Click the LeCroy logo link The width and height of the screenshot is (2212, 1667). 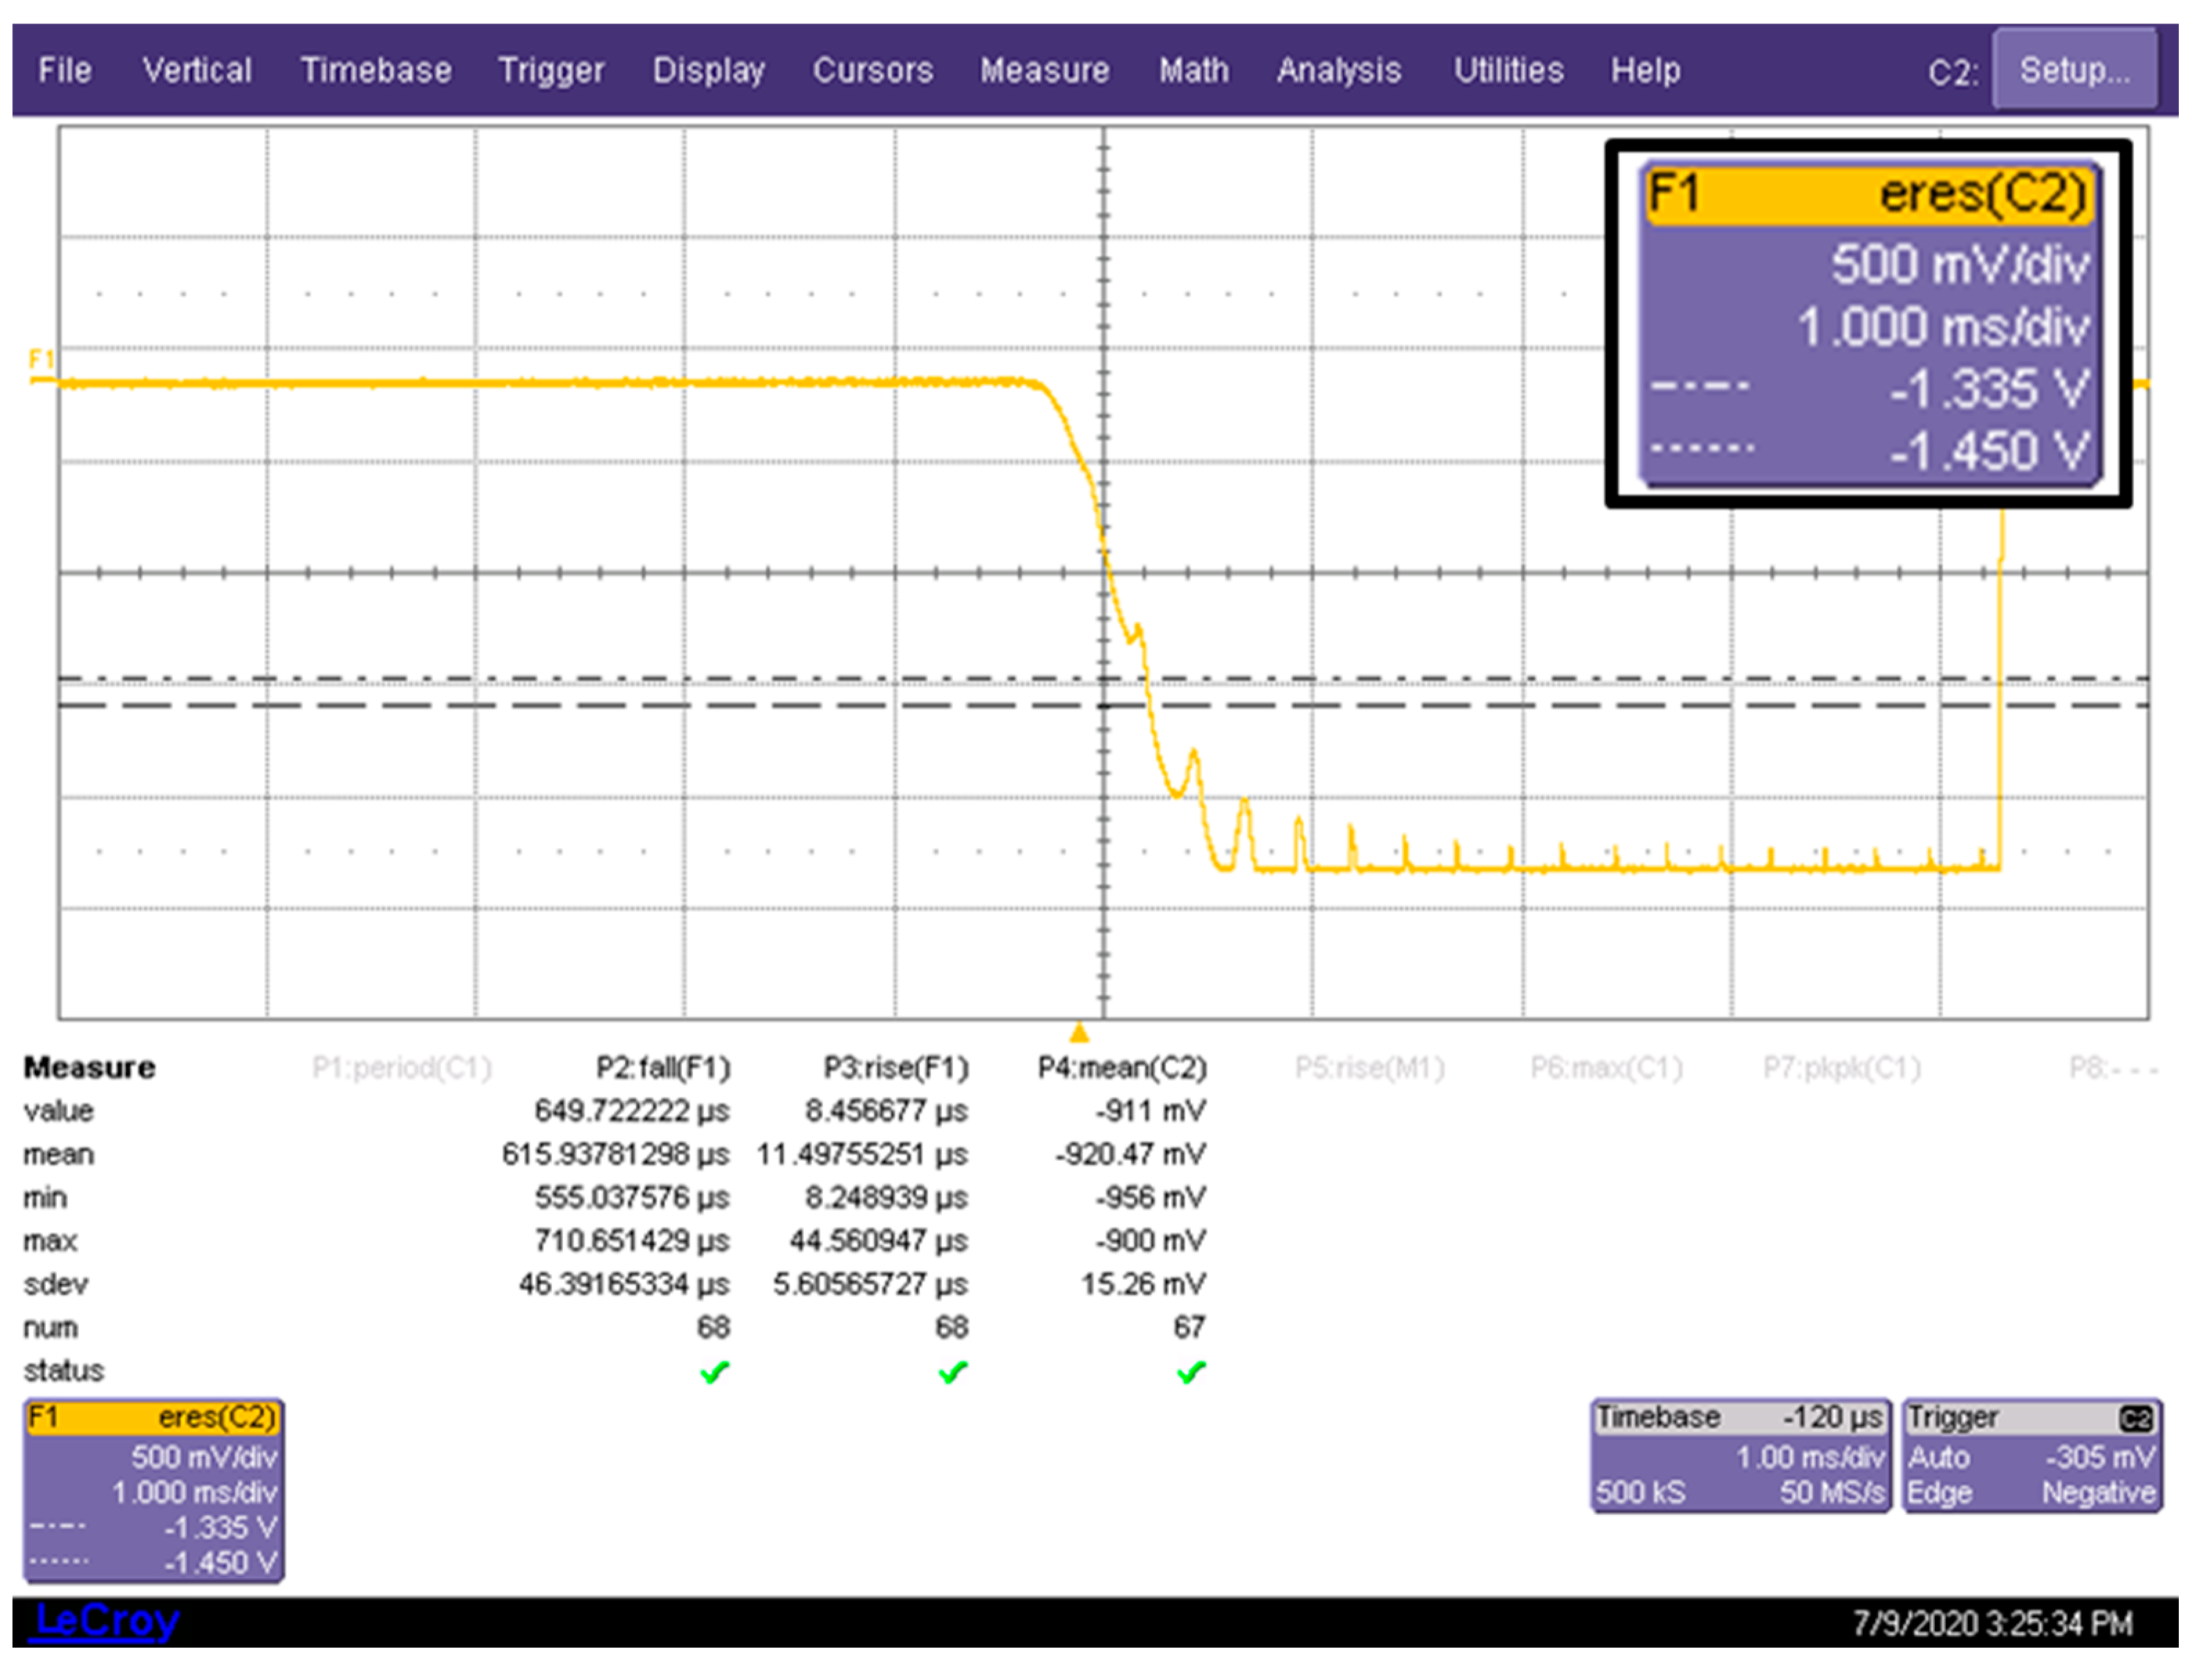(x=107, y=1620)
